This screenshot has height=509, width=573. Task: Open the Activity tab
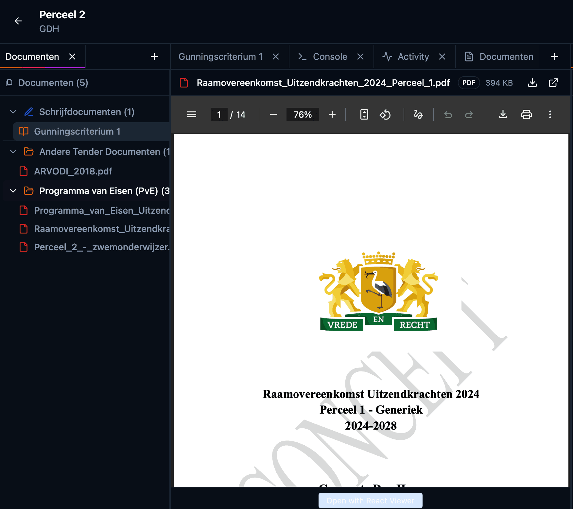click(406, 57)
